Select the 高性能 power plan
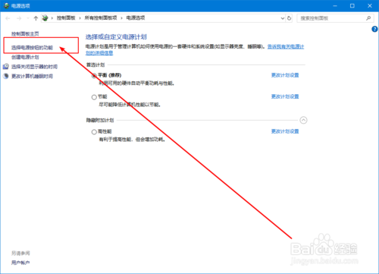 tap(94, 132)
